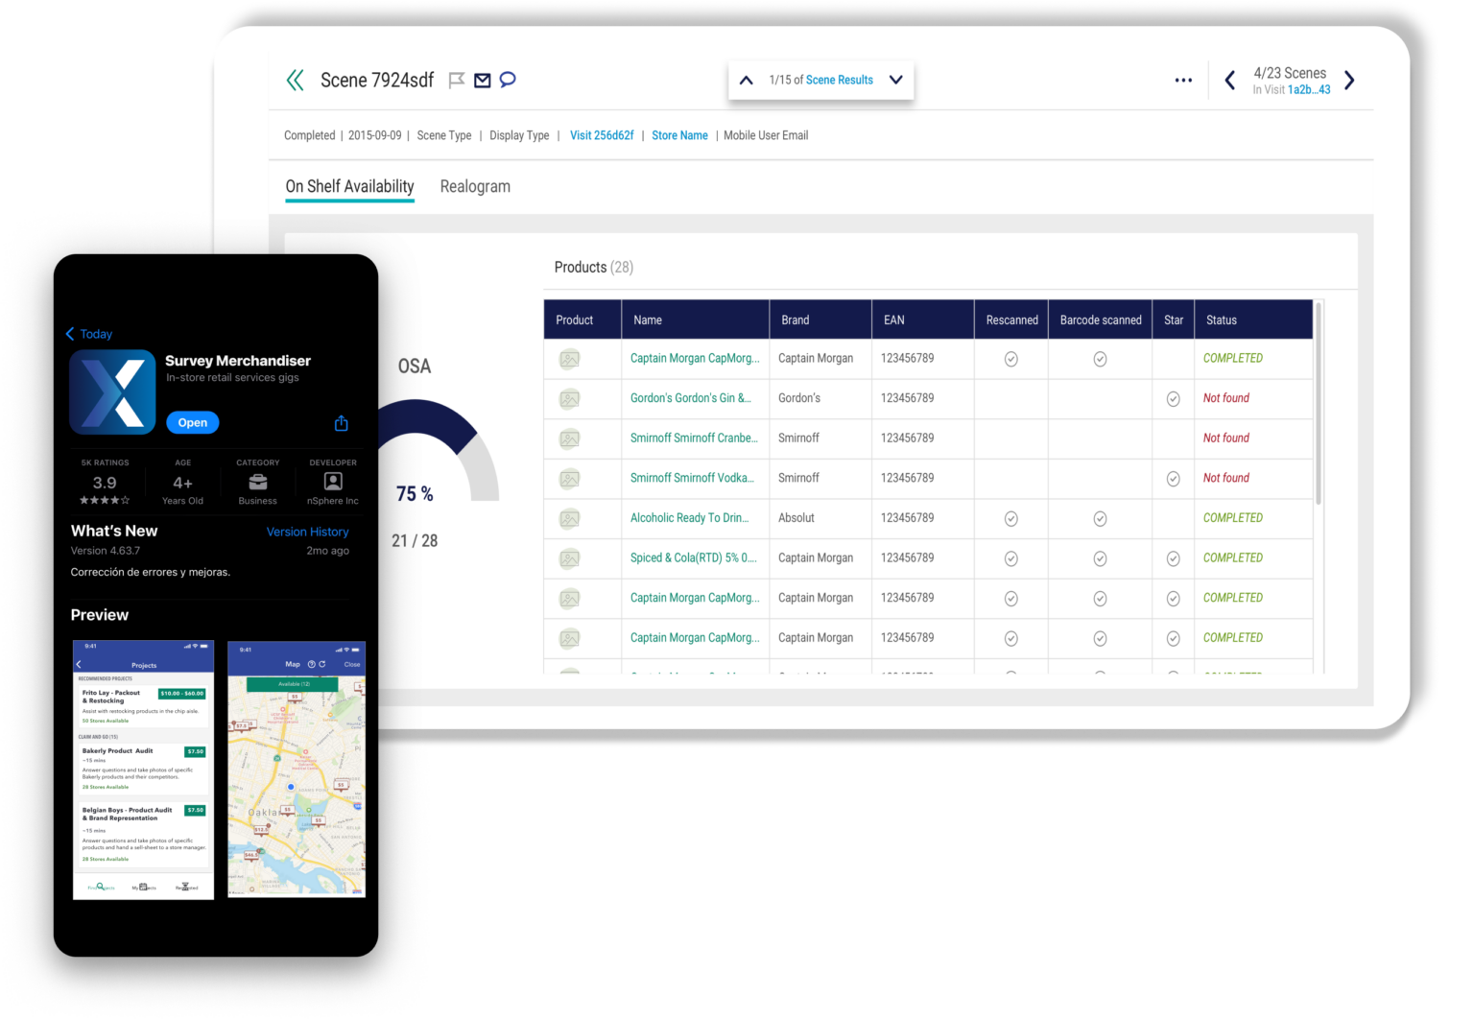The width and height of the screenshot is (1474, 1019).
Task: Toggle the Star checkmark for Smirnoff Smirnoff Vodka row
Action: click(1173, 478)
